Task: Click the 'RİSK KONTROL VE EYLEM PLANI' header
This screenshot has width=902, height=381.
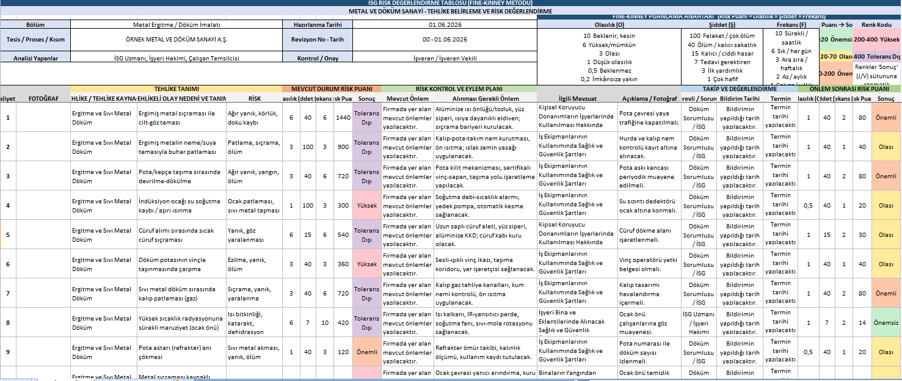Action: tap(459, 89)
